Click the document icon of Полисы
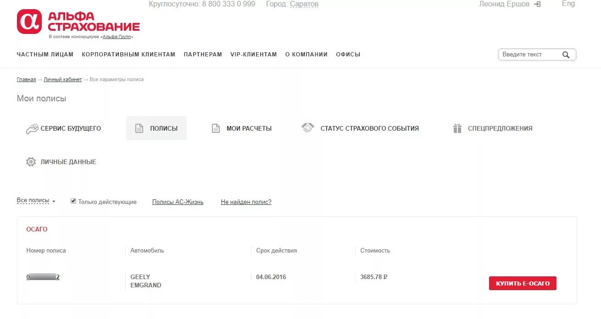Screen dimensions: 601x319 [x=139, y=129]
